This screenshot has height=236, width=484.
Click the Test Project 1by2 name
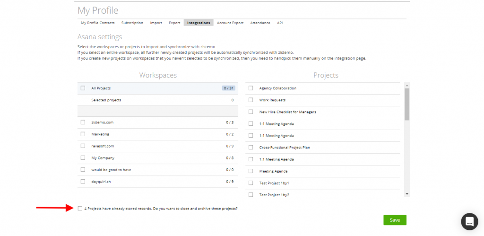coord(274,194)
